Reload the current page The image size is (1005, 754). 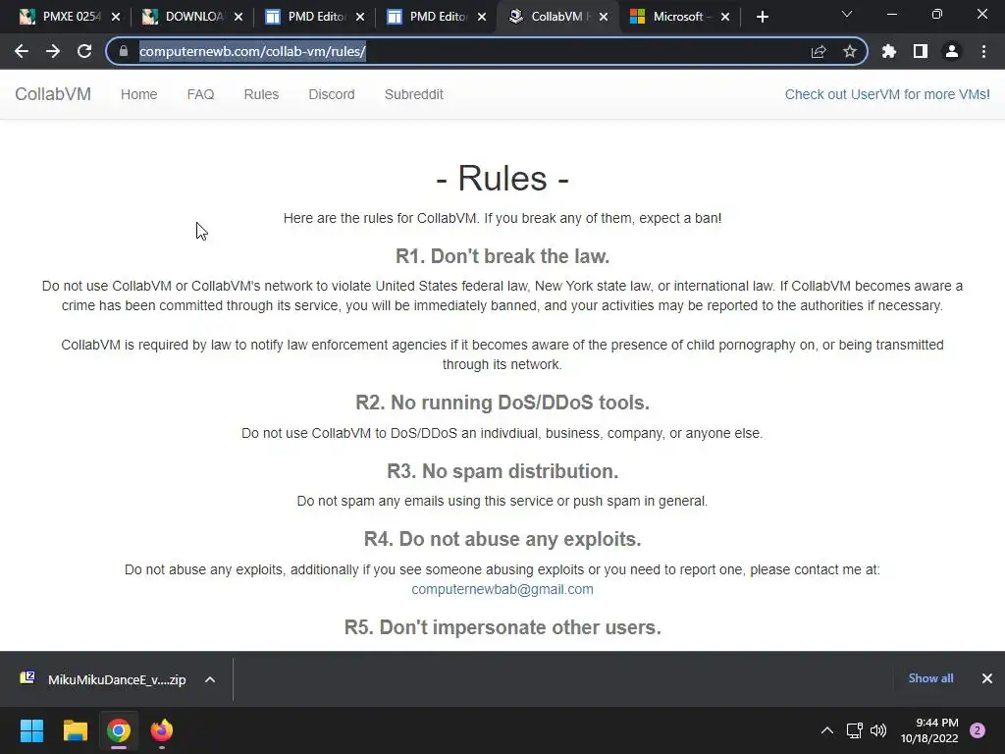84,51
